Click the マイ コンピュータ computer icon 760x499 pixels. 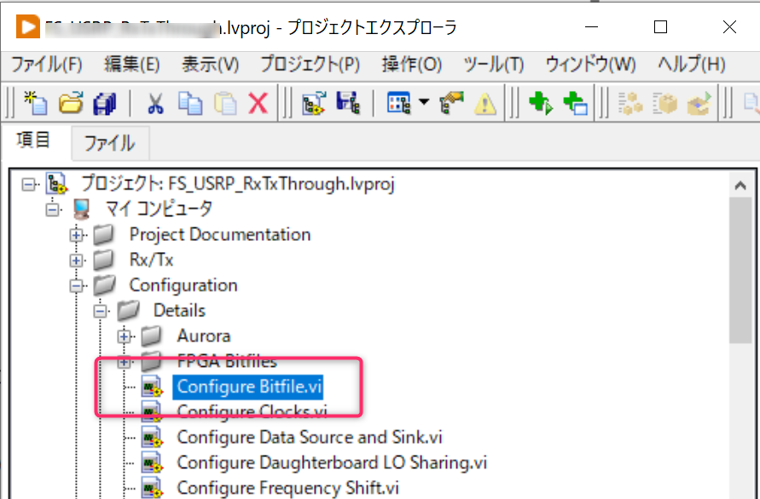[x=81, y=209]
